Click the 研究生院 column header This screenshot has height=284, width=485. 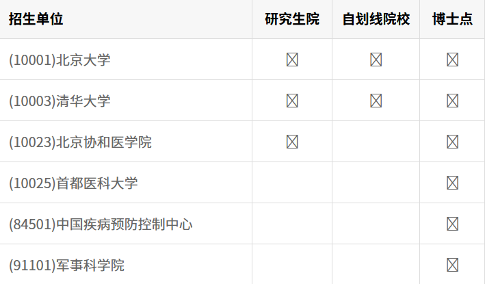[x=292, y=19]
